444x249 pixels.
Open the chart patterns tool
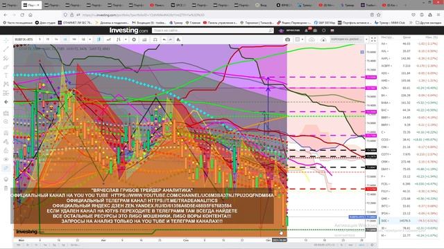pyautogui.click(x=6, y=84)
